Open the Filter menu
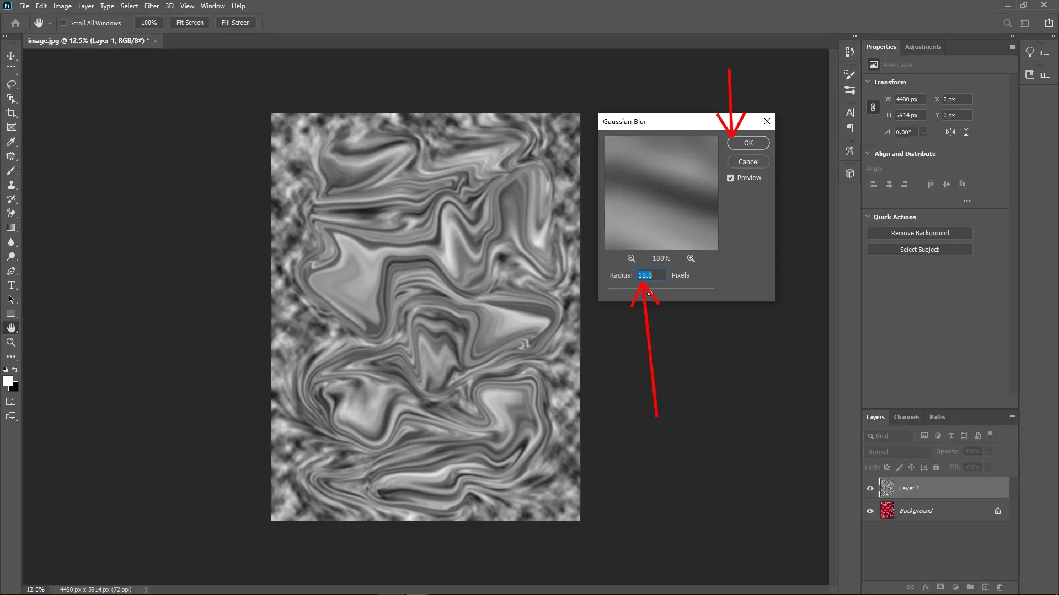 point(152,6)
